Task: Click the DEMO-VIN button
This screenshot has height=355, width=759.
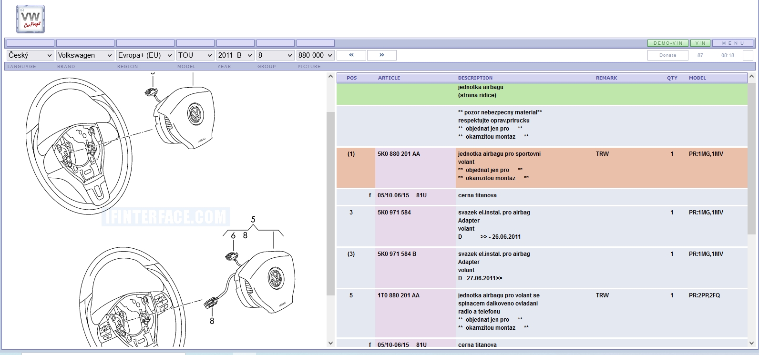Action: pyautogui.click(x=668, y=43)
